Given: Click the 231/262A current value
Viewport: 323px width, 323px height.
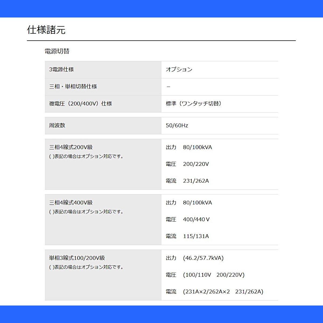Looking at the screenshot, I should 196,181.
